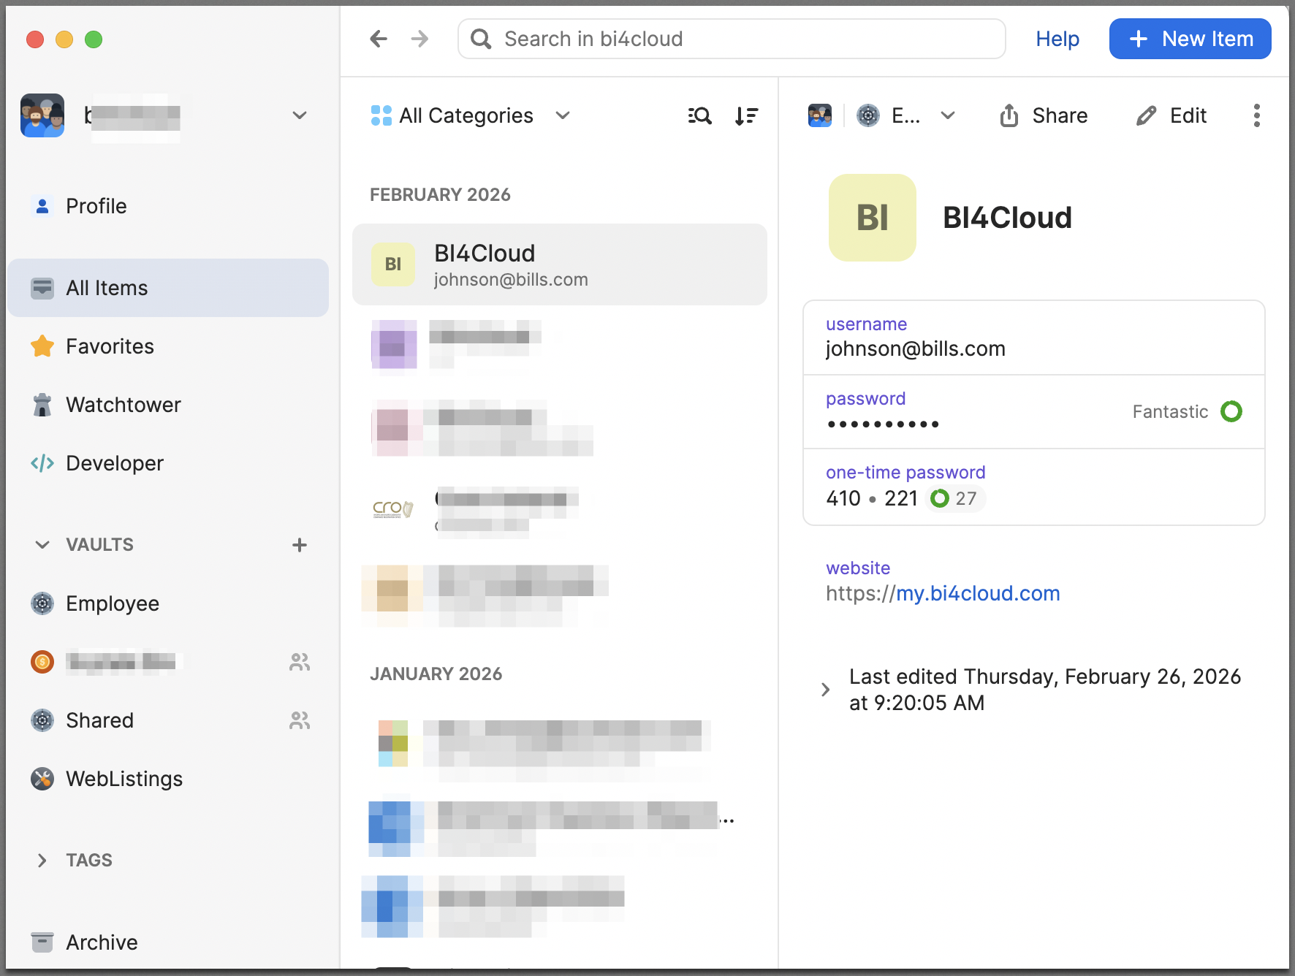Viewport: 1295px width, 976px height.
Task: Open the Help link
Action: (x=1057, y=39)
